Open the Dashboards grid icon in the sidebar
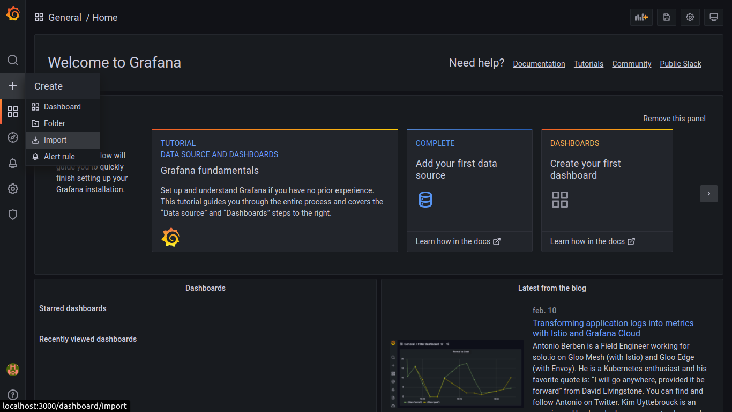732x412 pixels. point(13,112)
